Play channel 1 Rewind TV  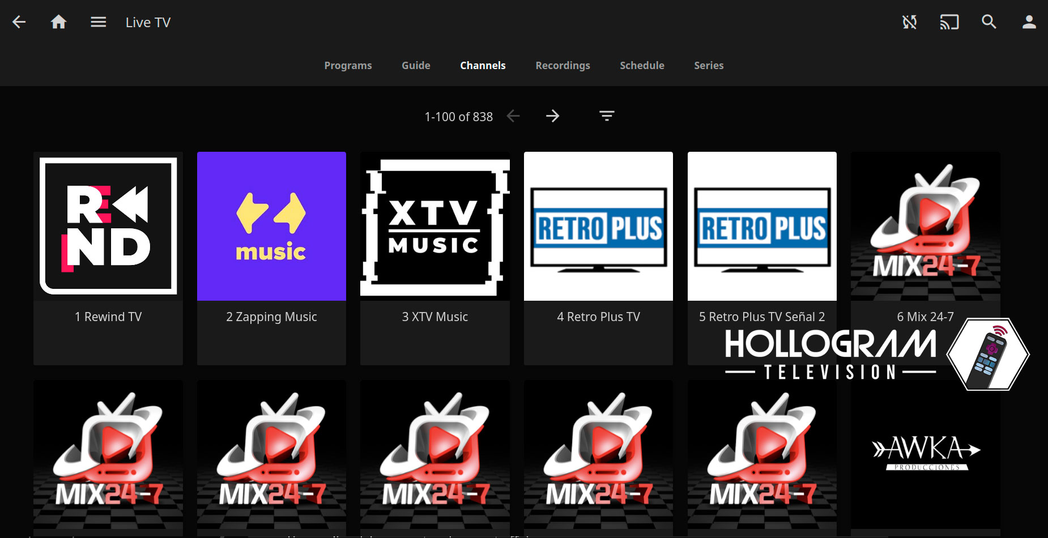108,226
